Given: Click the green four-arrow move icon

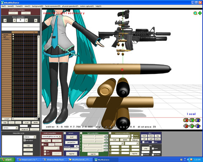Looking at the screenshot, I should pos(200,13).
